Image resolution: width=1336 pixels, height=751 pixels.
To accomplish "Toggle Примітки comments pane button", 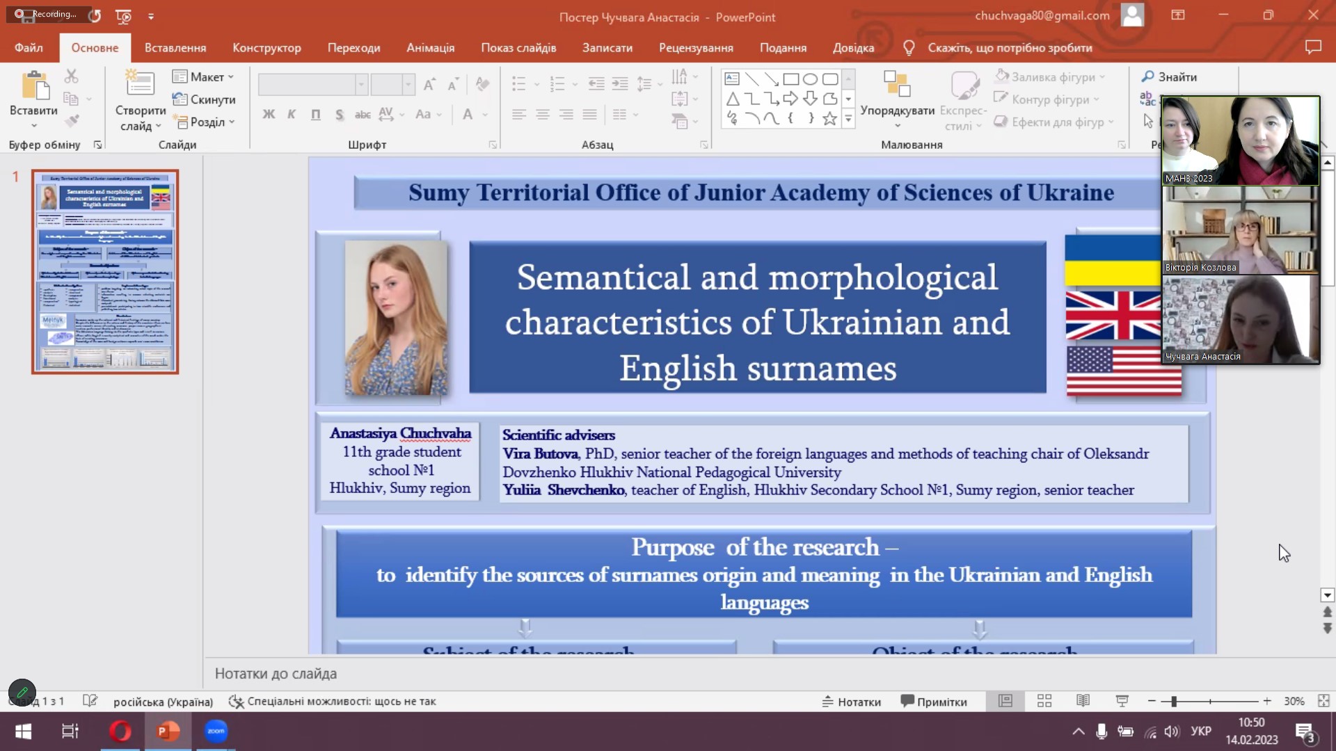I will (933, 702).
